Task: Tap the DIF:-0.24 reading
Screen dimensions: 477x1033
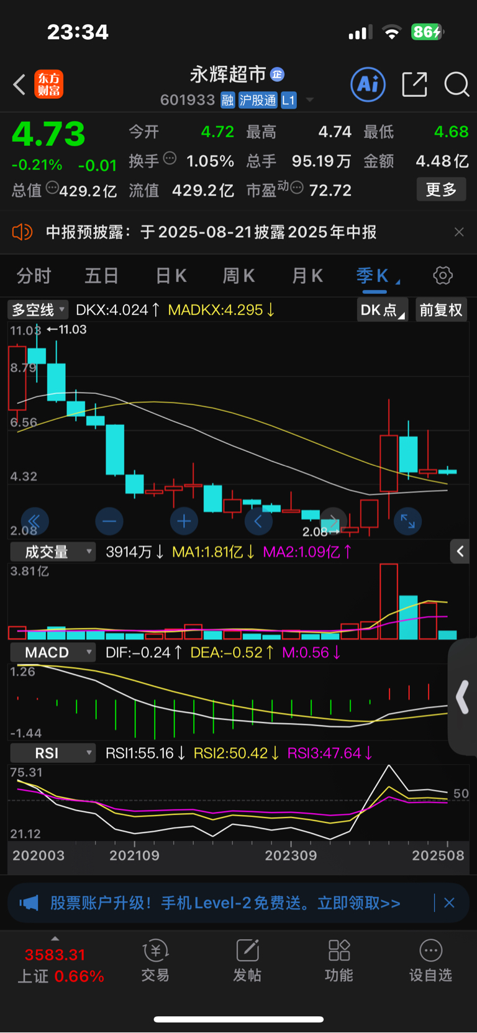Action: pos(143,652)
